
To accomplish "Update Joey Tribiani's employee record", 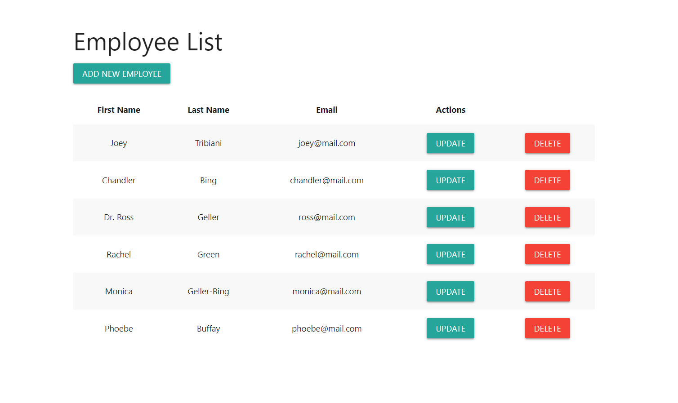I will tap(450, 143).
